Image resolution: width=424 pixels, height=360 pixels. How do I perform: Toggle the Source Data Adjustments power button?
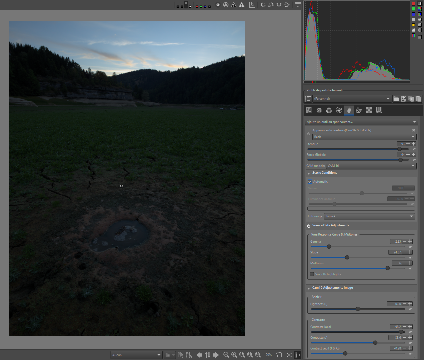point(309,226)
